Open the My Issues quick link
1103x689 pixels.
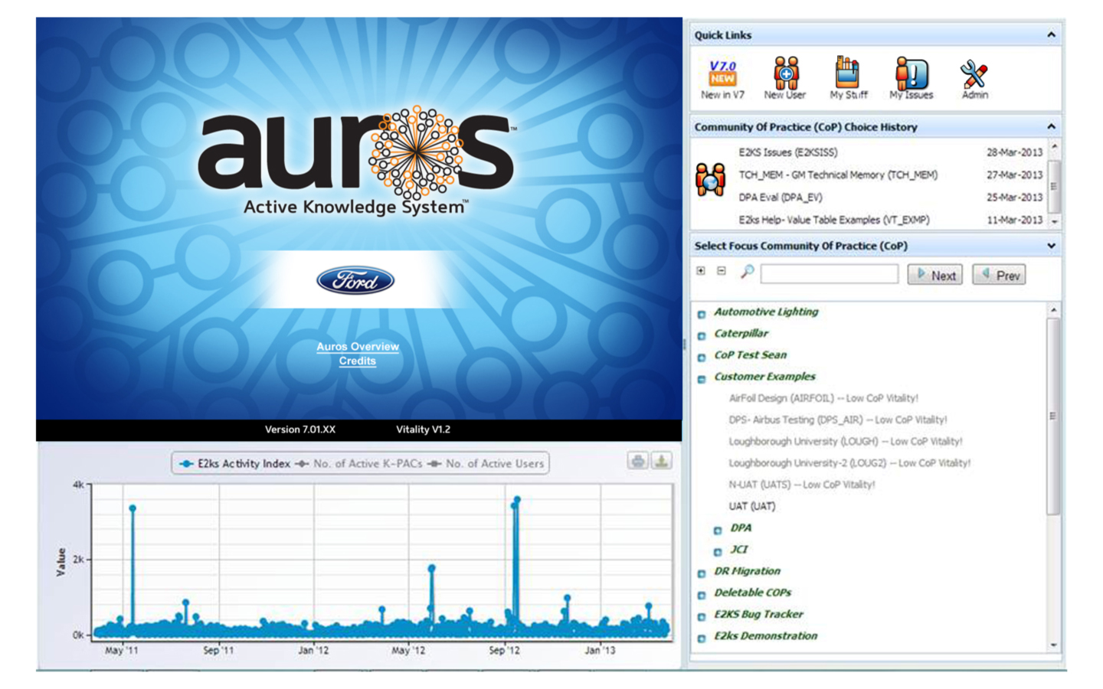pyautogui.click(x=912, y=80)
